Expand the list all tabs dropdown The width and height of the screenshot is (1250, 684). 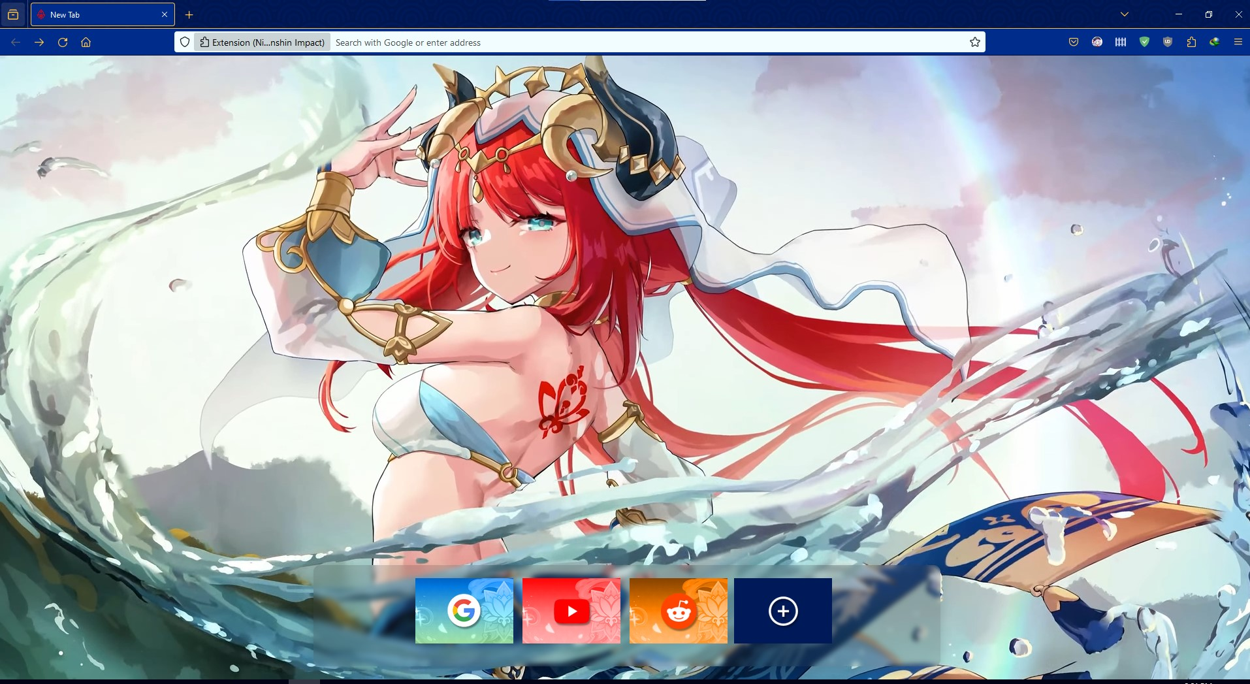tap(1125, 14)
